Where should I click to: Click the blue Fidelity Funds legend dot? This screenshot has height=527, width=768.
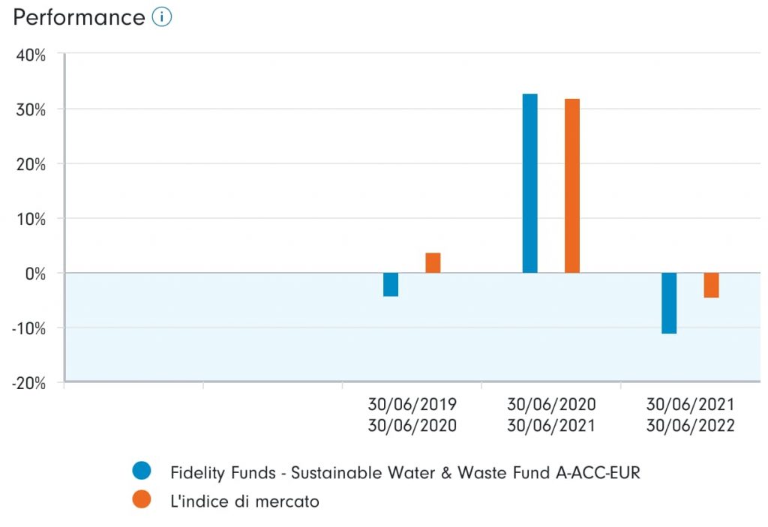(141, 472)
